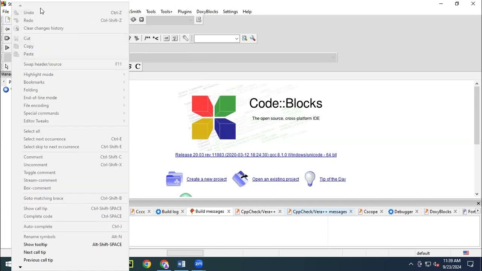This screenshot has height=271, width=482.
Task: Click the DoxyBlocks wrench preferences icon
Action: pyautogui.click(x=185, y=38)
